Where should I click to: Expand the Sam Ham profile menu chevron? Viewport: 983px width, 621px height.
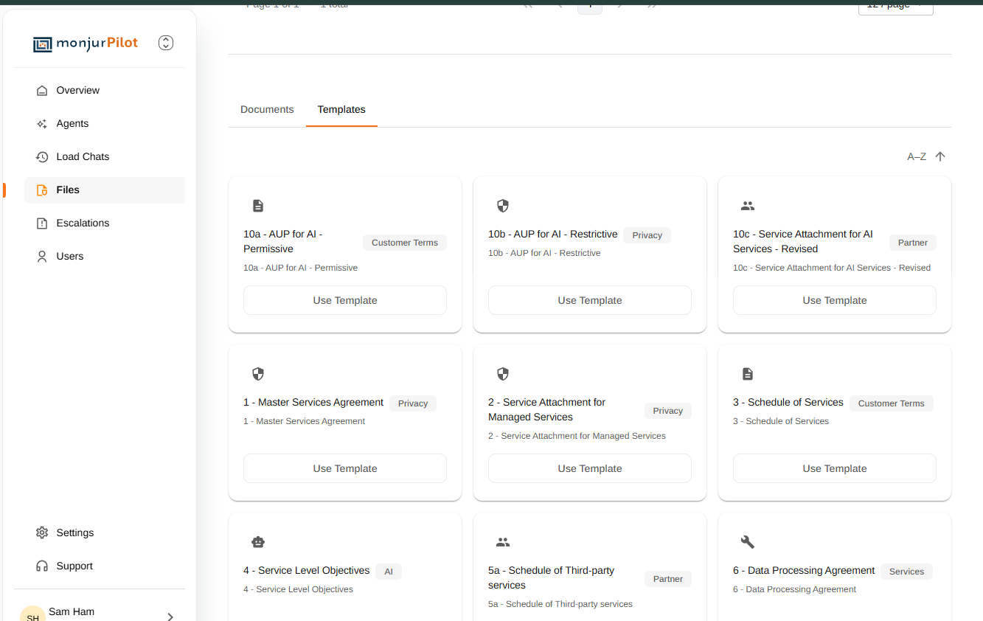coord(170,617)
